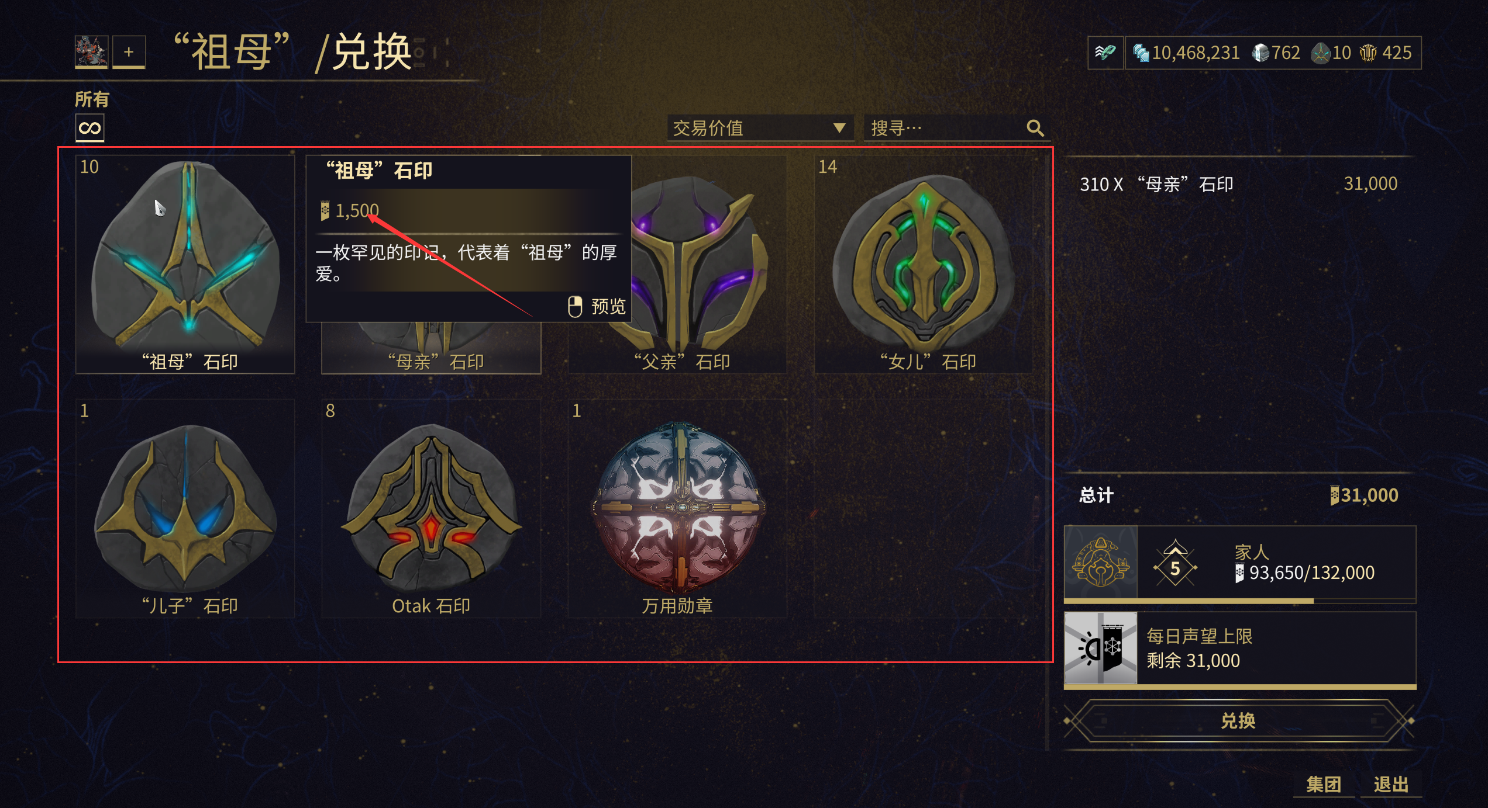
Task: Select the 万用勋章 orb item
Action: coord(677,508)
